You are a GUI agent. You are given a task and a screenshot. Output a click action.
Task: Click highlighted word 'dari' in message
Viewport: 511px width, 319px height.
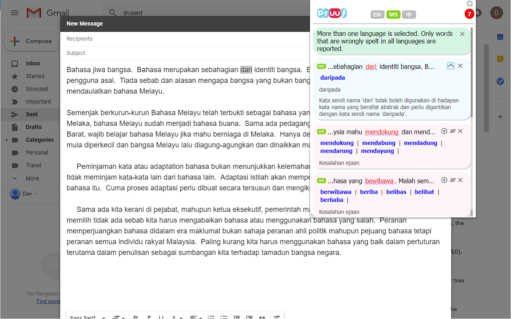246,70
